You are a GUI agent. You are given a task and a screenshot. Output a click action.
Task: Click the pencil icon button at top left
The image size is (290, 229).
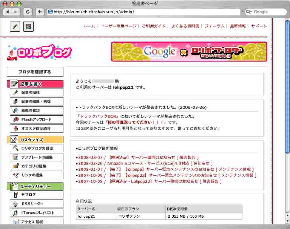coord(15,26)
